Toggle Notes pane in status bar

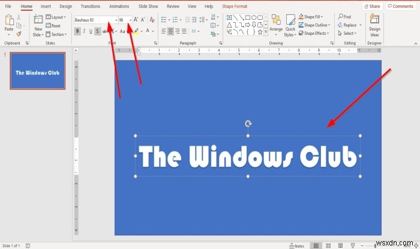pos(297,246)
